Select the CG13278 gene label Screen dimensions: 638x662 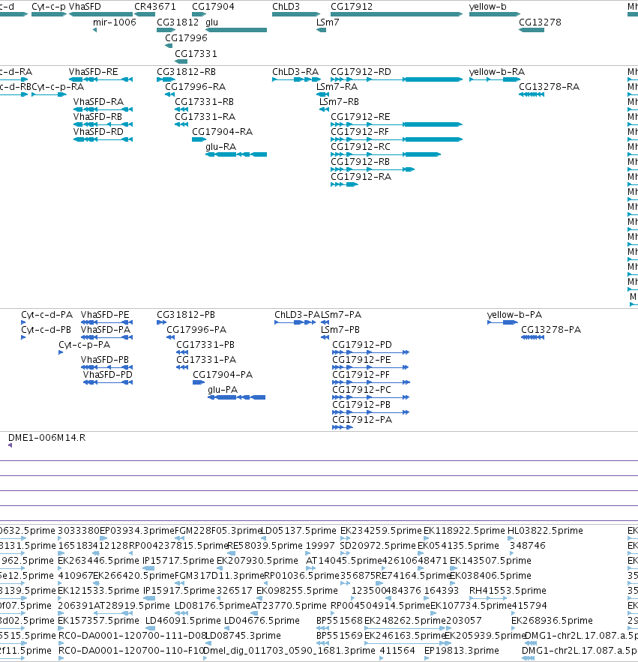pyautogui.click(x=540, y=22)
